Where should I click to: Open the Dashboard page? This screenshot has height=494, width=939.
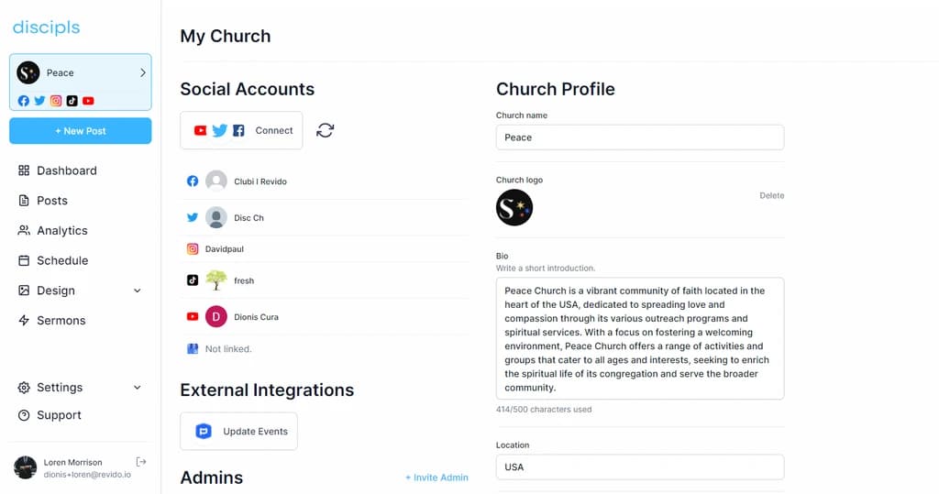tap(66, 170)
